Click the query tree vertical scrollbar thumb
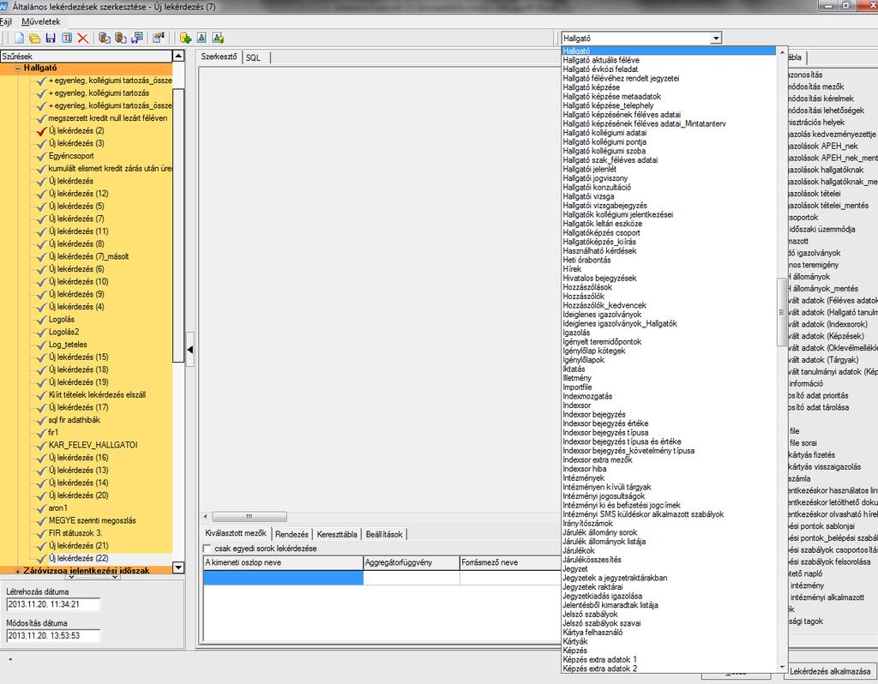Viewport: 878px width, 684px height. coord(178,225)
